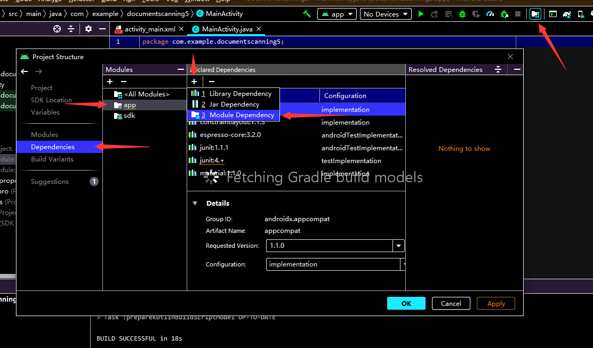Select Build Variants in the sidebar
This screenshot has height=348, width=593.
pos(52,159)
